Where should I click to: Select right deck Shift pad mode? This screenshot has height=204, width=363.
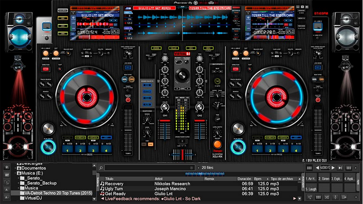[296, 137]
